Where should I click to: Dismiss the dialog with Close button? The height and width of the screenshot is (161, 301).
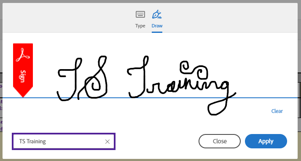(220, 141)
